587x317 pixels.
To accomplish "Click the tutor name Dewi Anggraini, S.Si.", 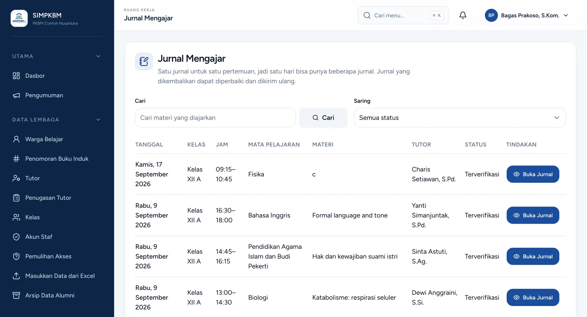I will coord(434,297).
